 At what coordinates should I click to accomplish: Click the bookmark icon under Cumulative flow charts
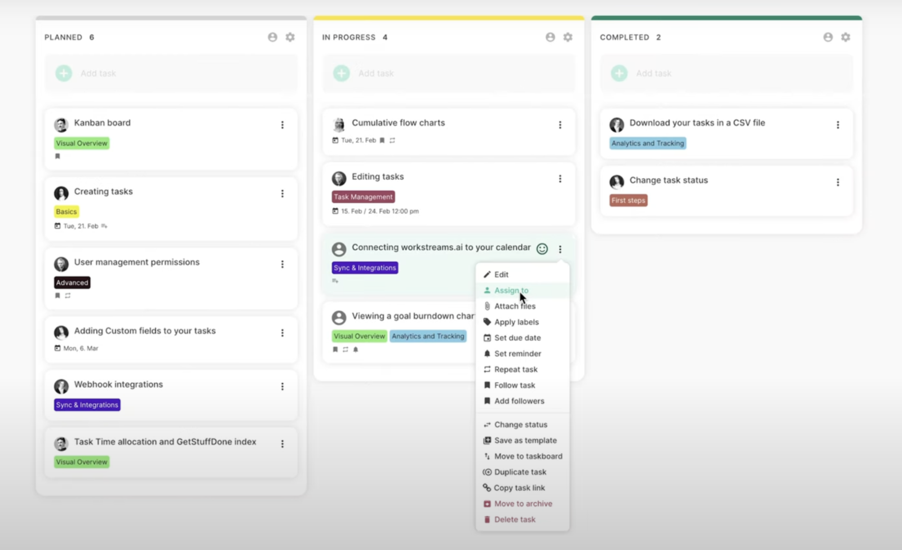tap(382, 140)
